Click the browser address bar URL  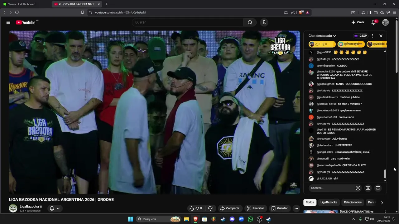click(x=120, y=12)
